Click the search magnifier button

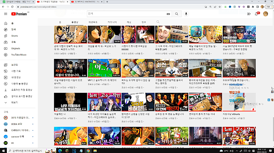177,14
